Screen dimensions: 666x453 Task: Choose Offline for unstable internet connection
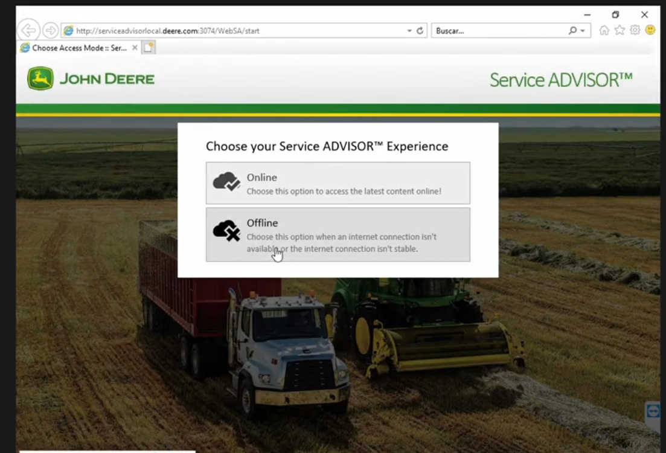point(338,235)
